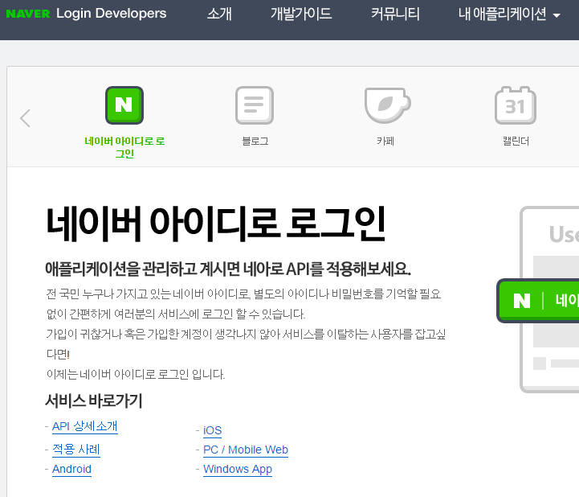Select the 캘린더 calendar icon
Image resolution: width=579 pixels, height=497 pixels.
(x=516, y=105)
